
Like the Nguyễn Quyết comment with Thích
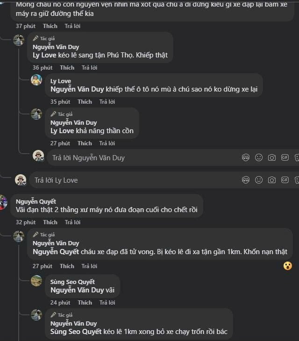pyautogui.click(x=50, y=222)
